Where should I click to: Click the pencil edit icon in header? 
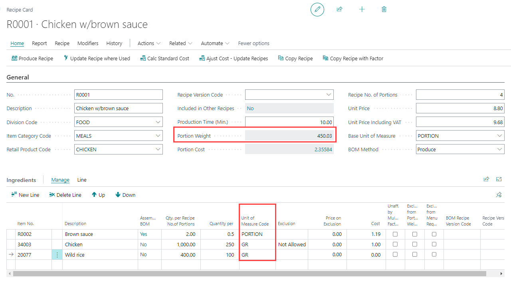(x=317, y=9)
